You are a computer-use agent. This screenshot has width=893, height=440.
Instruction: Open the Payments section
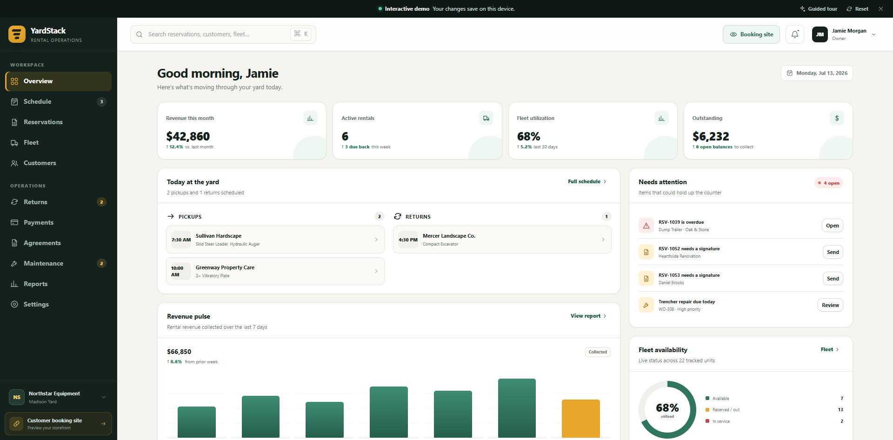(x=59, y=222)
